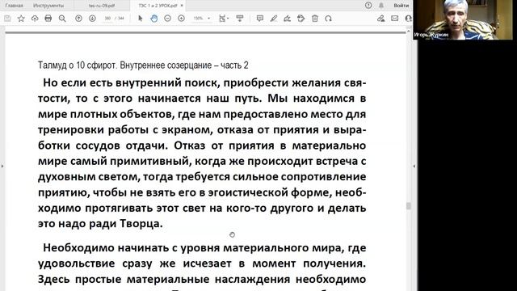Viewport: 517px width, 291px height.
Task: Click the Войти sign-in button
Action: coord(401,6)
